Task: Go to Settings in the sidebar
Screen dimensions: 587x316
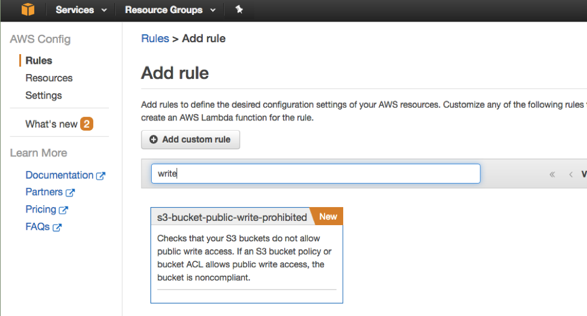Action: [x=43, y=96]
